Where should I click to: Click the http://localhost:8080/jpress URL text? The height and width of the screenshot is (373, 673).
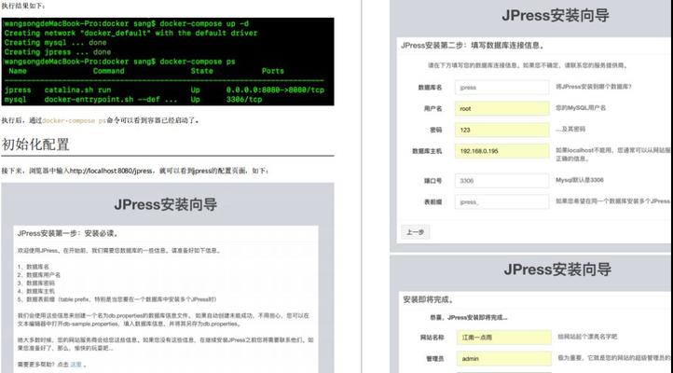(111, 171)
